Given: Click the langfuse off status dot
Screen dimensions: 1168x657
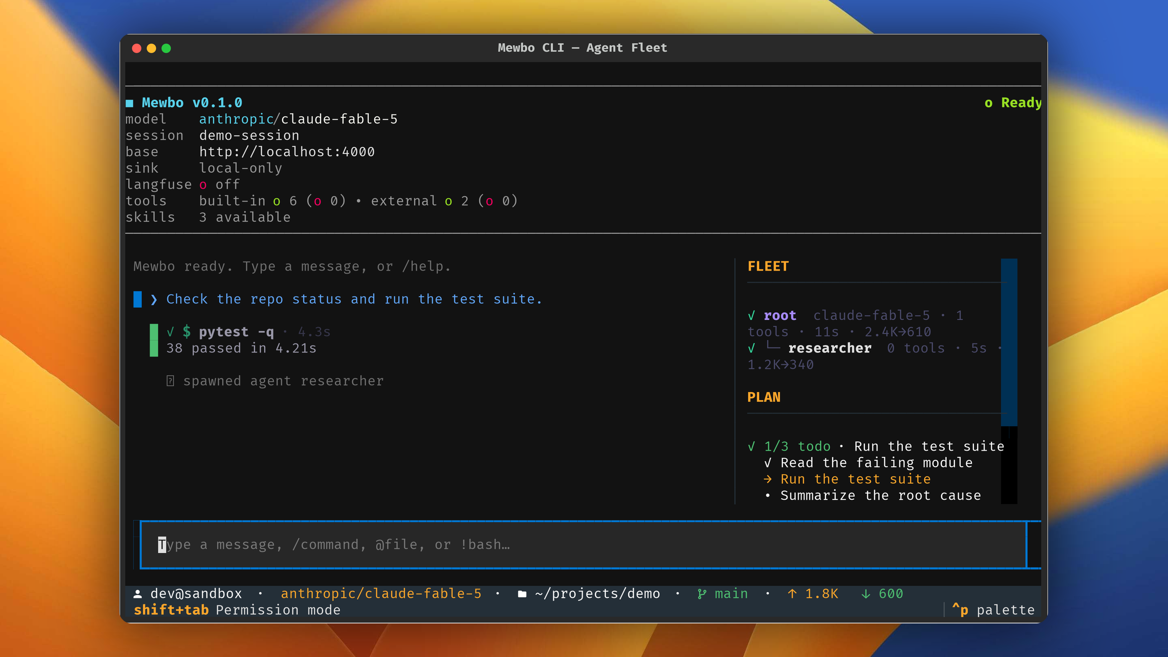Looking at the screenshot, I should coord(203,185).
